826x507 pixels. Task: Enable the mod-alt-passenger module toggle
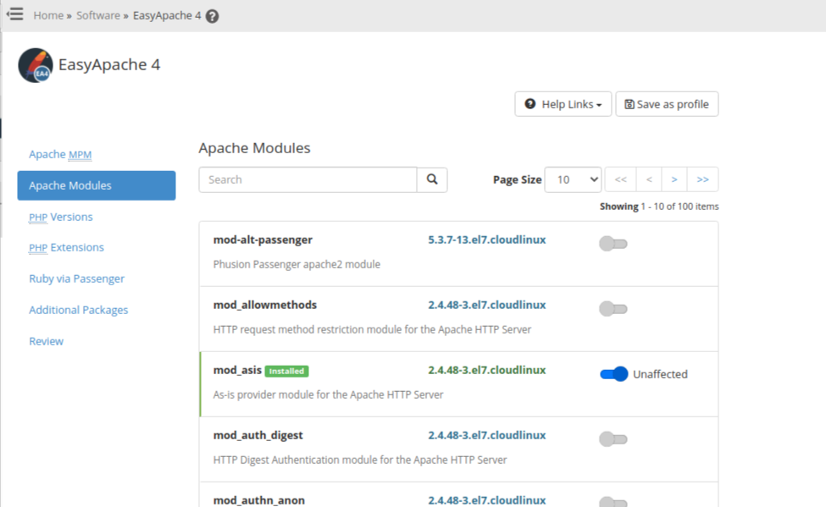(x=613, y=244)
